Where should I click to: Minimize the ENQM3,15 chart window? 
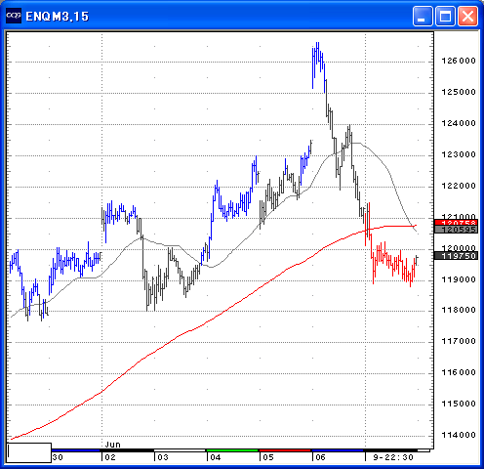point(423,16)
